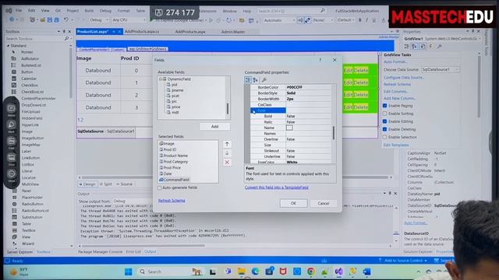This screenshot has width=499, height=280.
Task: Click the Bold icon in the formatting toolbar
Action: click(x=360, y=20)
